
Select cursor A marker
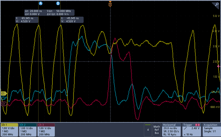pyautogui.click(x=41, y=3)
